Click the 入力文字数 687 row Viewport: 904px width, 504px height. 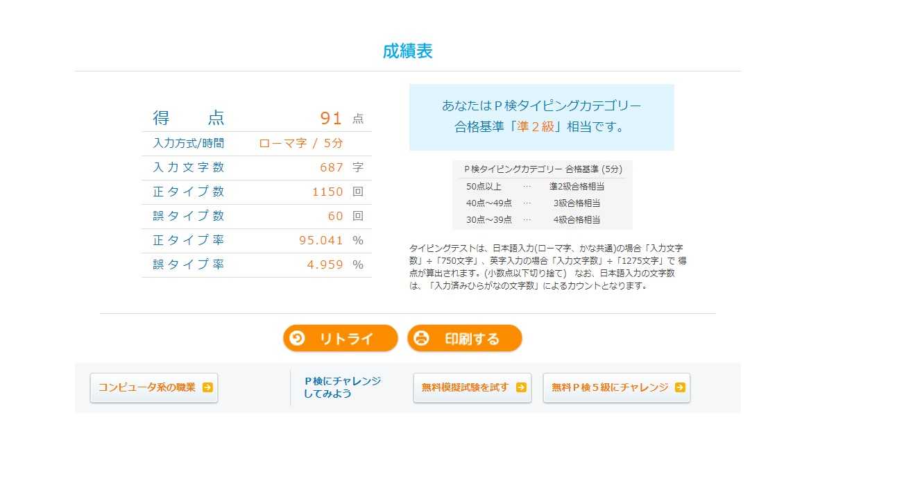[257, 168]
